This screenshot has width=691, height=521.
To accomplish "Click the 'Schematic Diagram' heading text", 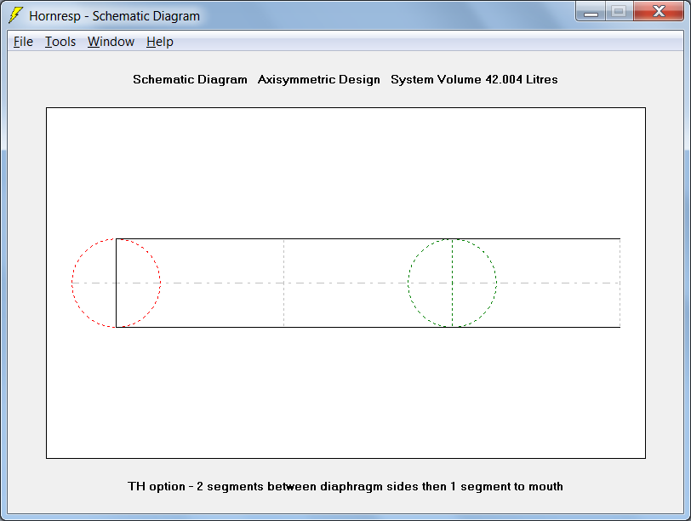I will [x=190, y=79].
